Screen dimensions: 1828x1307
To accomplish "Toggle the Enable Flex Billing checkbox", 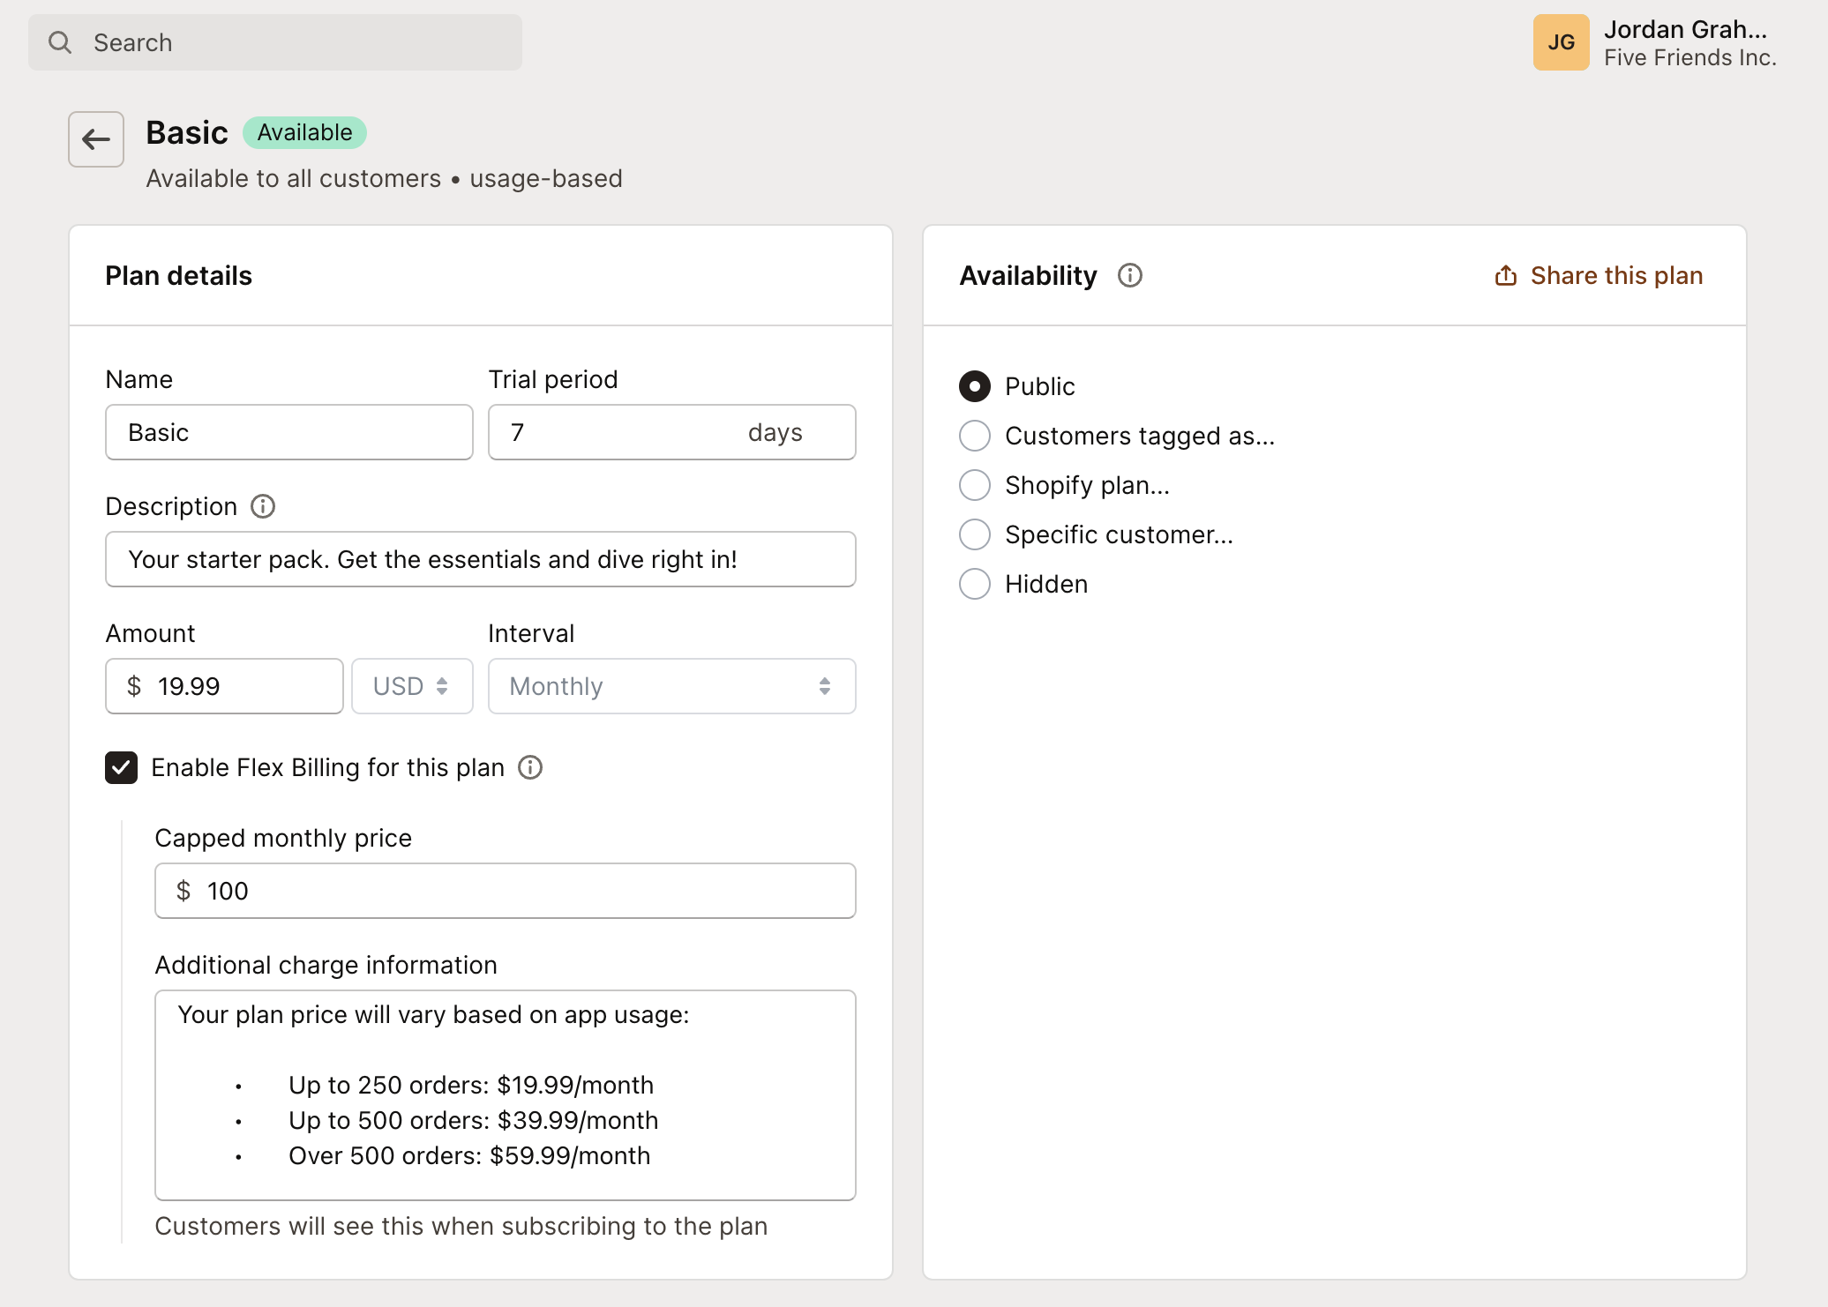I will pos(120,766).
